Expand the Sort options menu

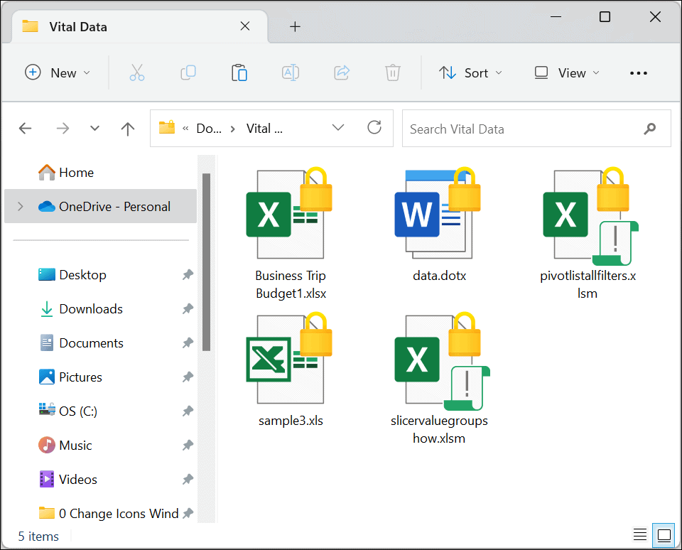pyautogui.click(x=470, y=72)
